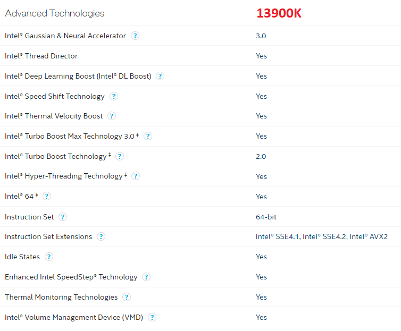401x331 pixels.
Task: Select Intel Thermal Velocity Boost label
Action: (x=54, y=116)
